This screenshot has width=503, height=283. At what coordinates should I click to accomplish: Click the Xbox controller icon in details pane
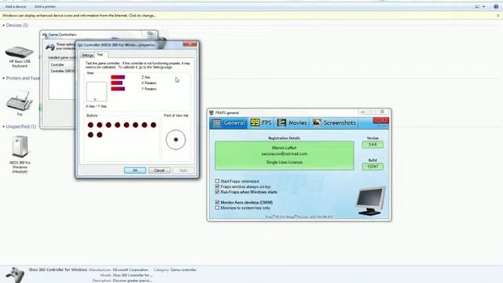pyautogui.click(x=15, y=275)
